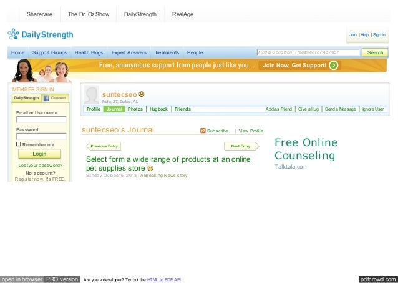Viewport: 398px width, 283px height.
Task: Open Treatments menu item
Action: 167,52
